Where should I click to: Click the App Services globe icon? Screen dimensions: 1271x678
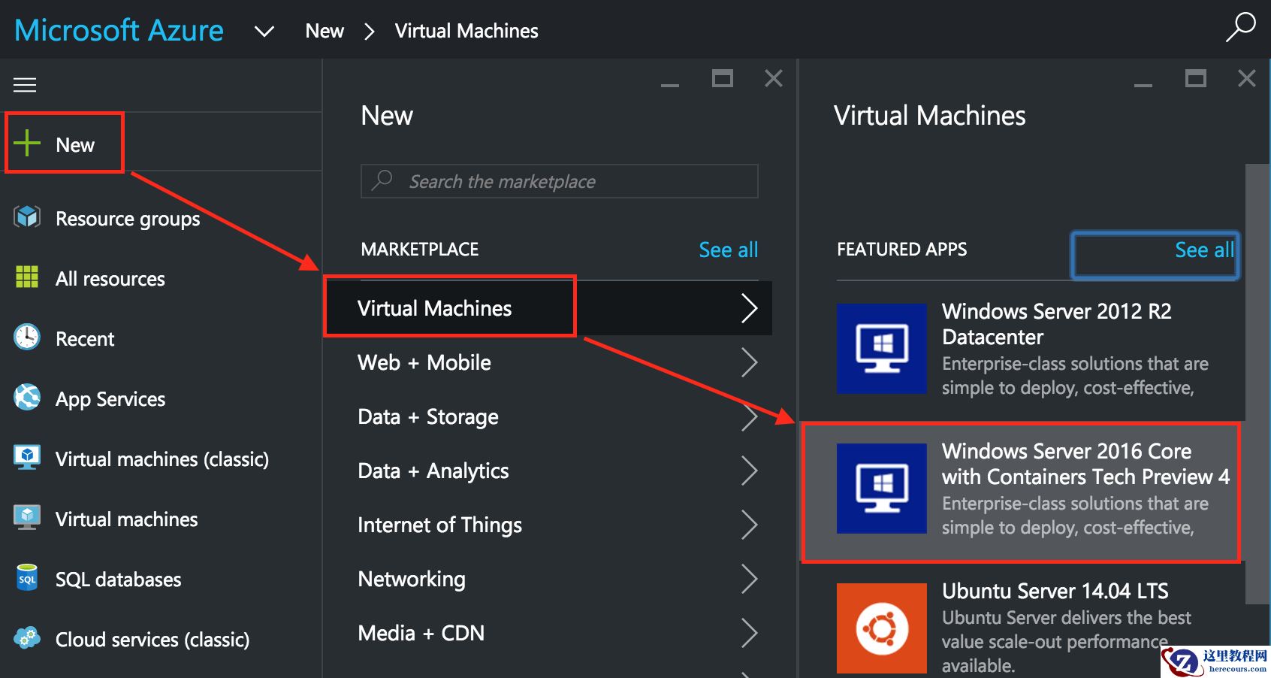(x=27, y=397)
